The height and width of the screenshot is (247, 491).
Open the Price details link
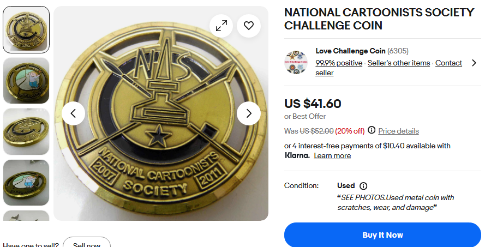tap(399, 131)
